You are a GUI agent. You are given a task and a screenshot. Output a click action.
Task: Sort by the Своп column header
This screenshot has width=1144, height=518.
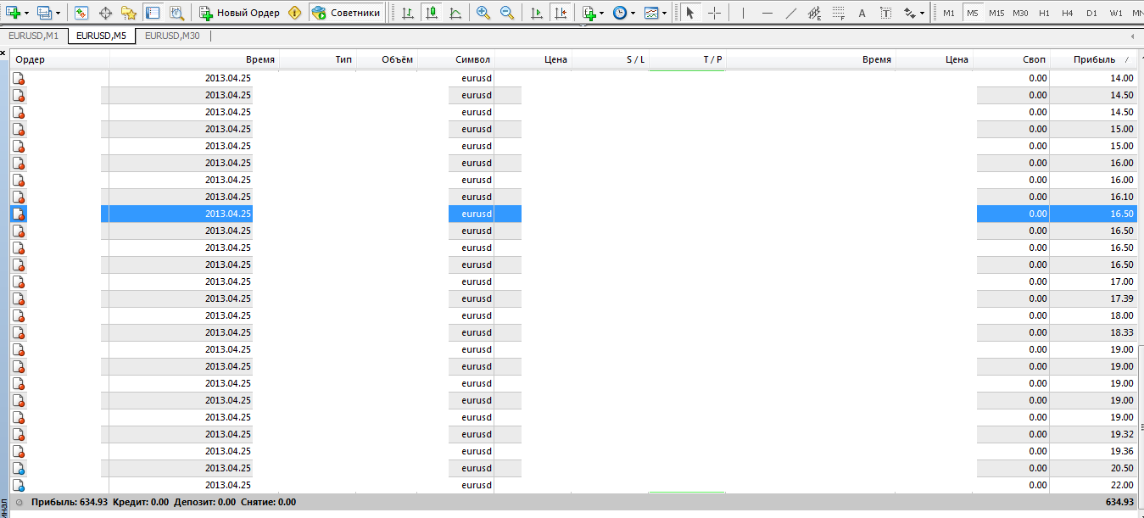1011,59
